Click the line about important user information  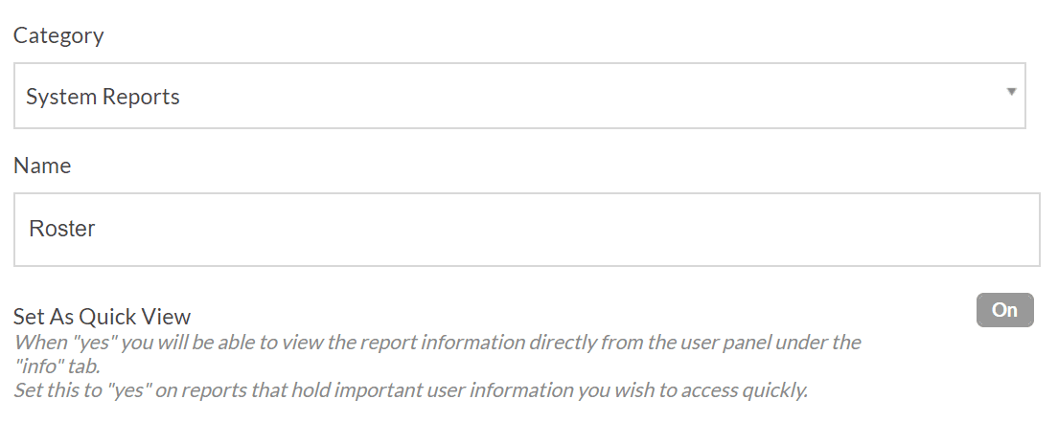[410, 390]
